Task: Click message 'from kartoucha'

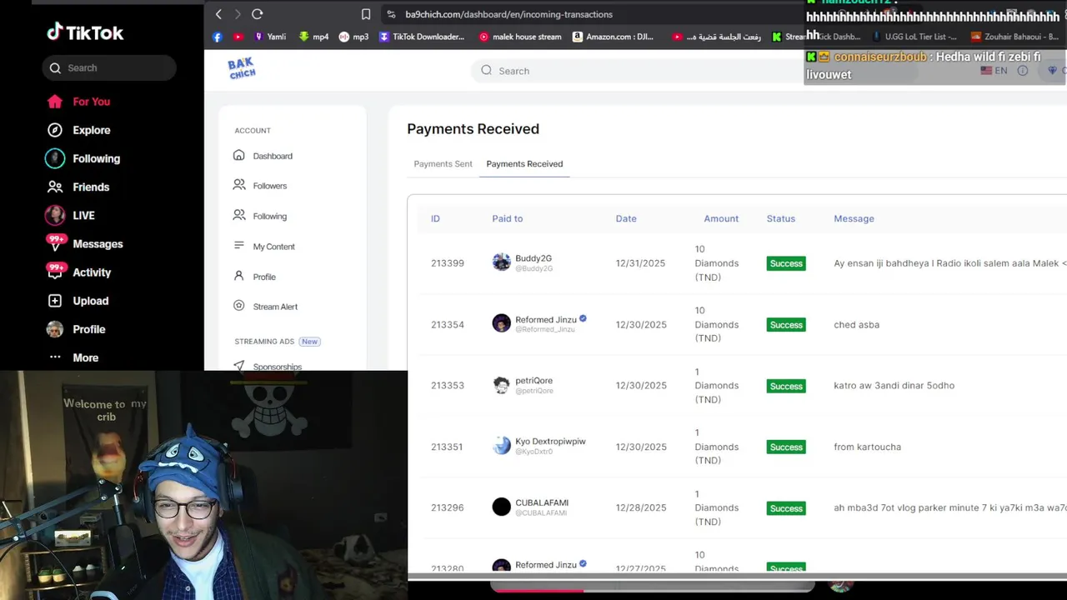Action: coord(867,447)
